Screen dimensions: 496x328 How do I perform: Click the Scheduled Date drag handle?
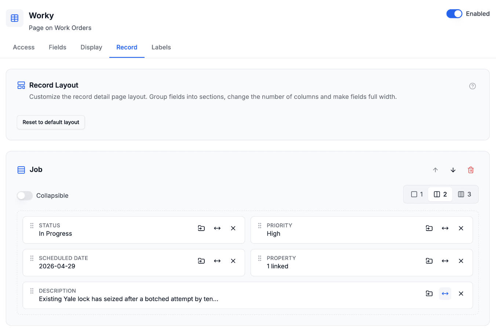point(32,258)
